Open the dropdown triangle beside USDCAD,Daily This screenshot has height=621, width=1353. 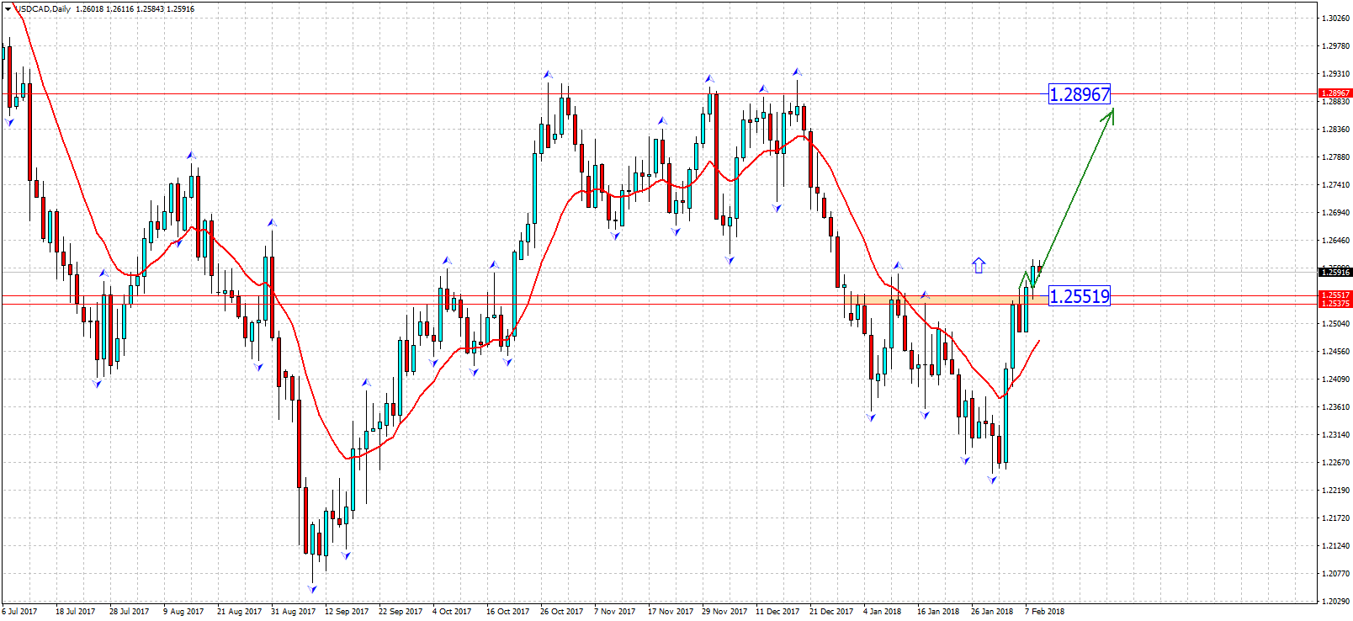[8, 8]
